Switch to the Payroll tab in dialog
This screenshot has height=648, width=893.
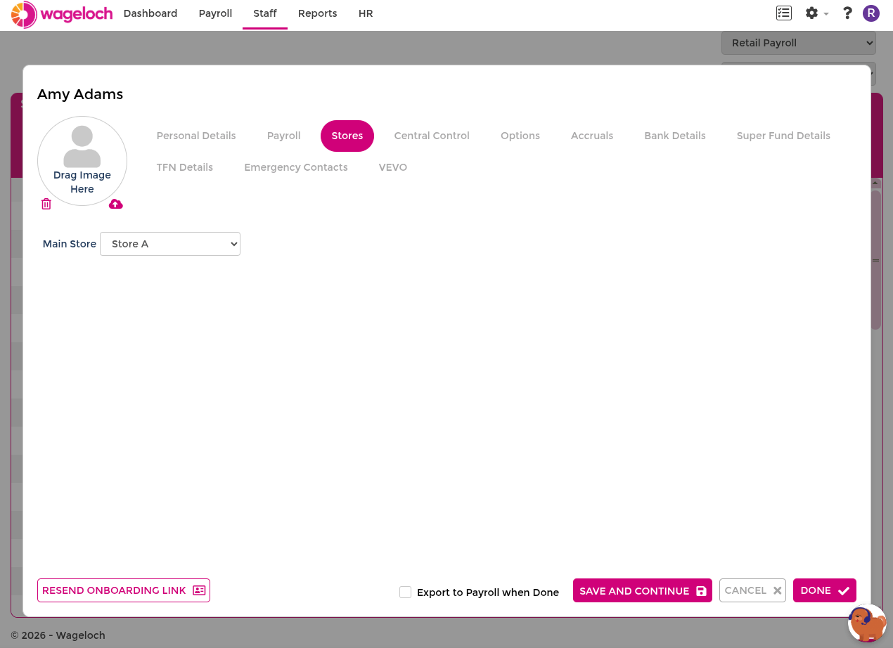point(284,136)
